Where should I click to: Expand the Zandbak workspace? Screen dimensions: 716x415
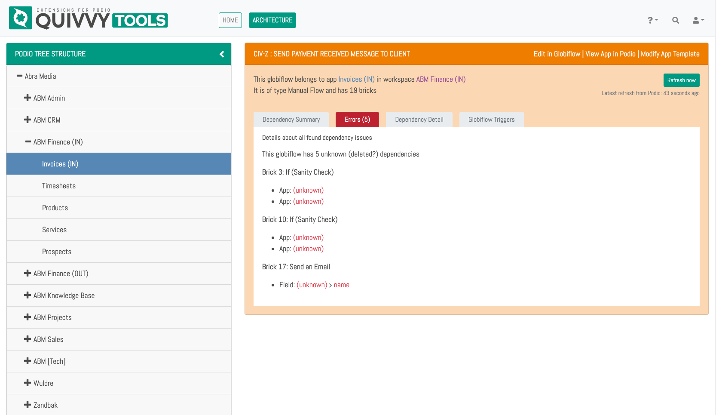pyautogui.click(x=28, y=405)
